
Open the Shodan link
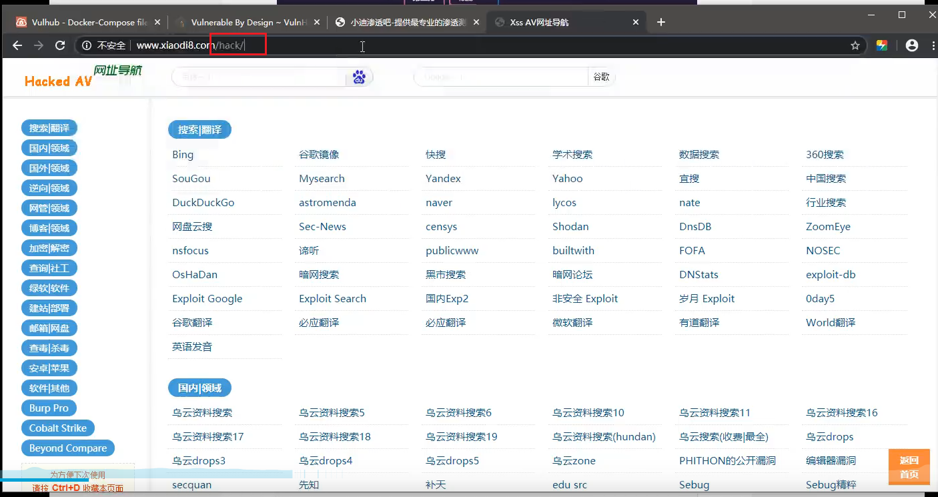point(570,227)
